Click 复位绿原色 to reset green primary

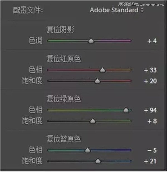[x=63, y=99]
